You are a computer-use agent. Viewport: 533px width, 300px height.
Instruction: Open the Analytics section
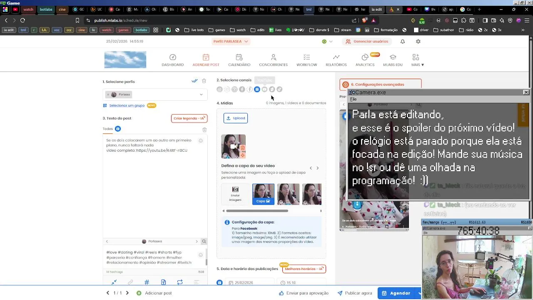(365, 60)
